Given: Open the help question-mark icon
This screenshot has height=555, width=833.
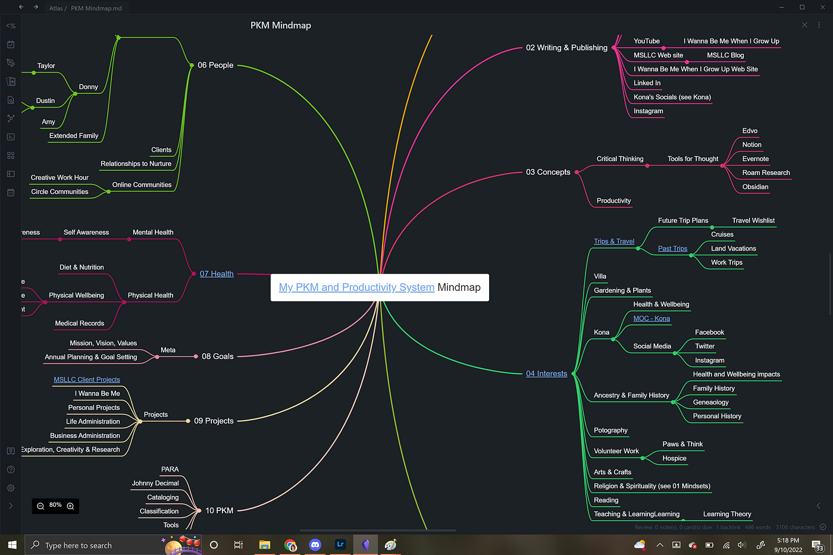Looking at the screenshot, I should tap(11, 469).
